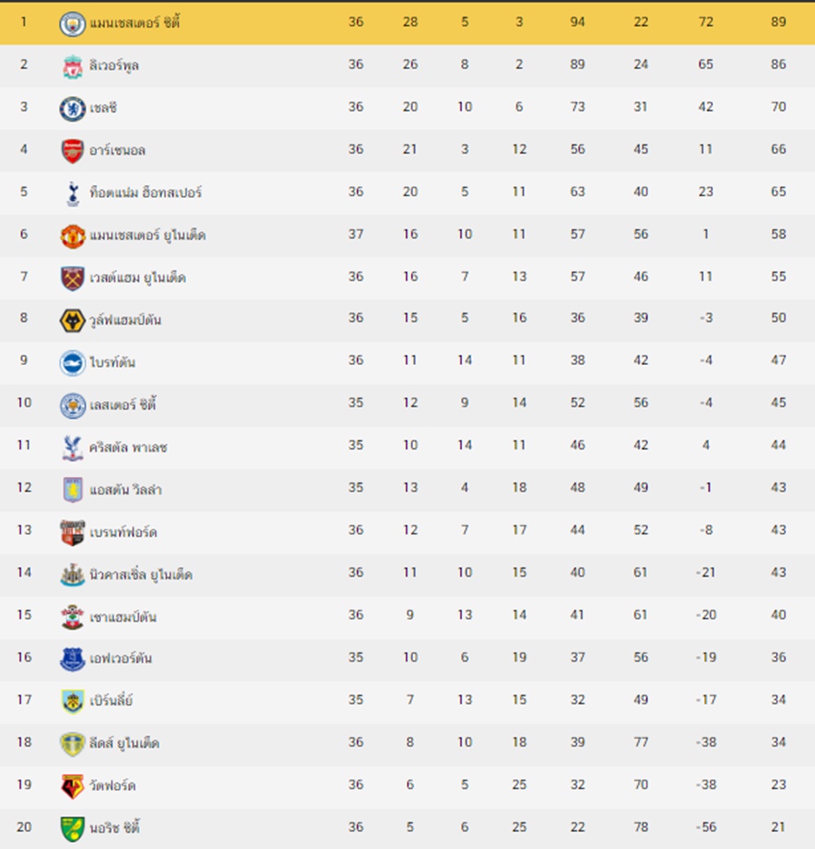815x849 pixels.
Task: Open team link เซาแฮมป์ตัน
Action: click(123, 617)
